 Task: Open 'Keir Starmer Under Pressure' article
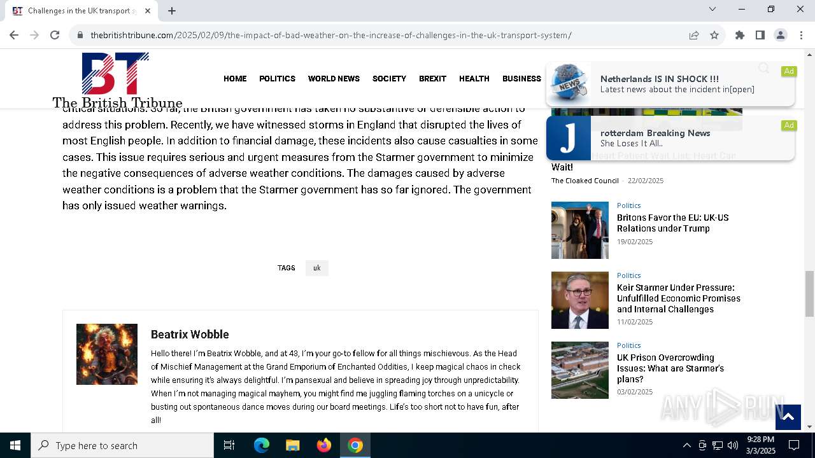pos(679,298)
